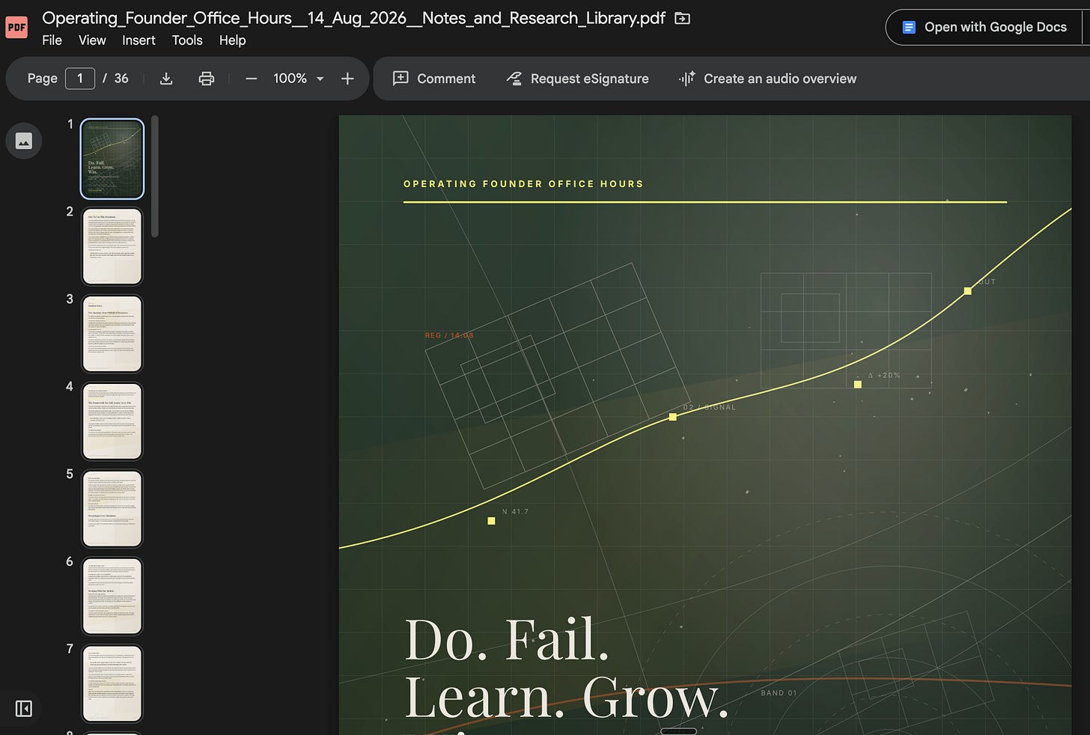This screenshot has width=1090, height=735.
Task: Zoom out with the minus icon
Action: tap(252, 79)
